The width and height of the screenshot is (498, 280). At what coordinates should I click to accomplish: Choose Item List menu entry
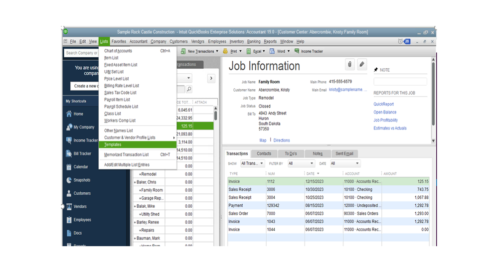(x=138, y=58)
